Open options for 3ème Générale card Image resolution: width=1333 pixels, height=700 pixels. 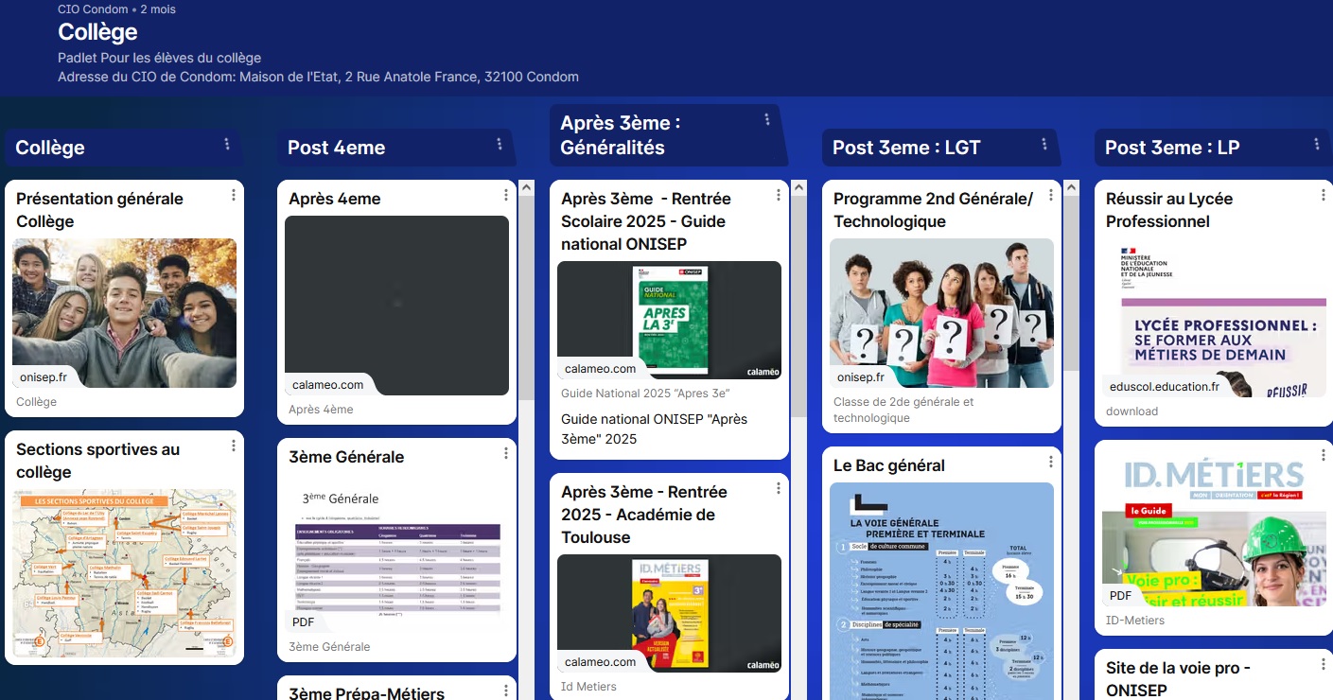point(506,453)
